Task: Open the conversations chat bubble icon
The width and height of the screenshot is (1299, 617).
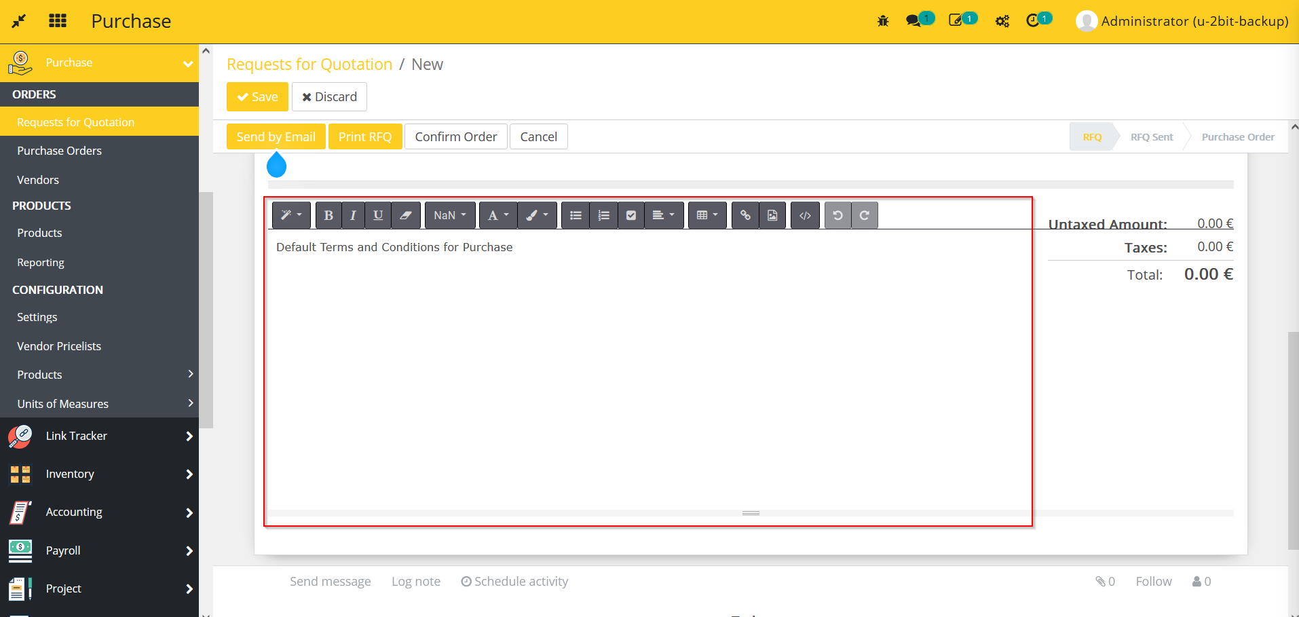Action: pyautogui.click(x=914, y=21)
